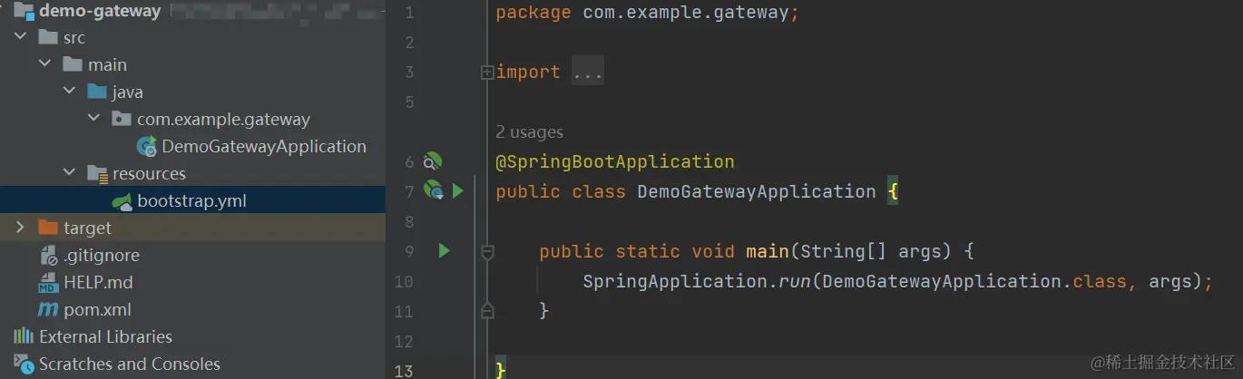The width and height of the screenshot is (1243, 379).
Task: Select .gitignore in project tree
Action: (x=102, y=256)
